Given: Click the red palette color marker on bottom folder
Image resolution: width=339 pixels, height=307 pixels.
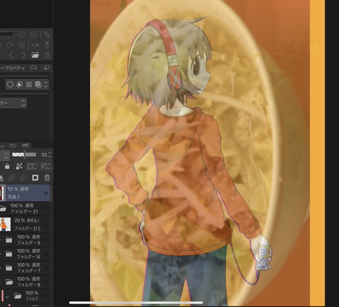Looking at the screenshot, I should click(2, 295).
